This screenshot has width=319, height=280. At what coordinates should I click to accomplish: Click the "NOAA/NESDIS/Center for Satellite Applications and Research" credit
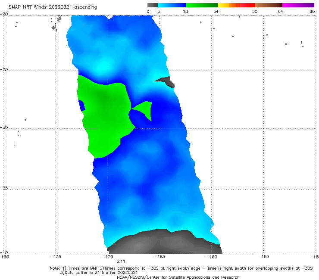(178, 277)
